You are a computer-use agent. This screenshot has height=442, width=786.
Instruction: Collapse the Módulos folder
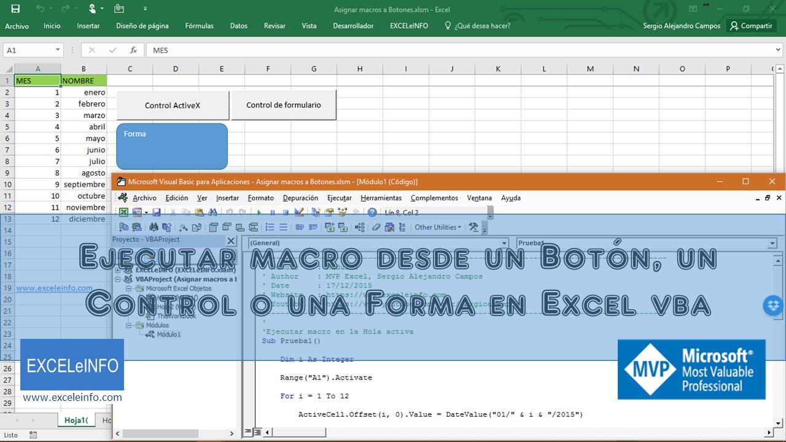tap(129, 325)
